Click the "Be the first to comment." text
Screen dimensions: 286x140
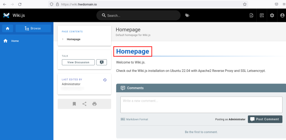point(201,132)
